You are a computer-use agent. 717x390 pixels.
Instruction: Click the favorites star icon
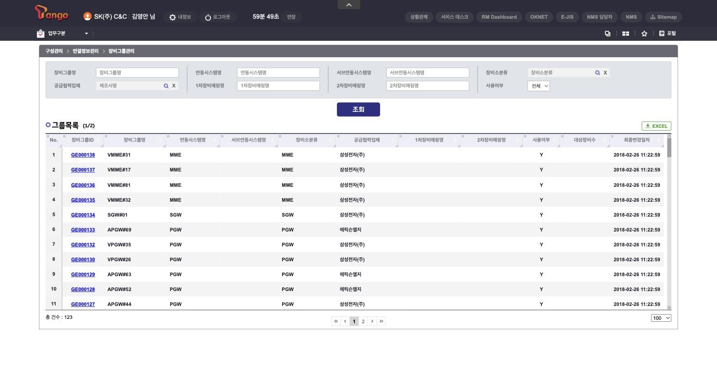(644, 34)
